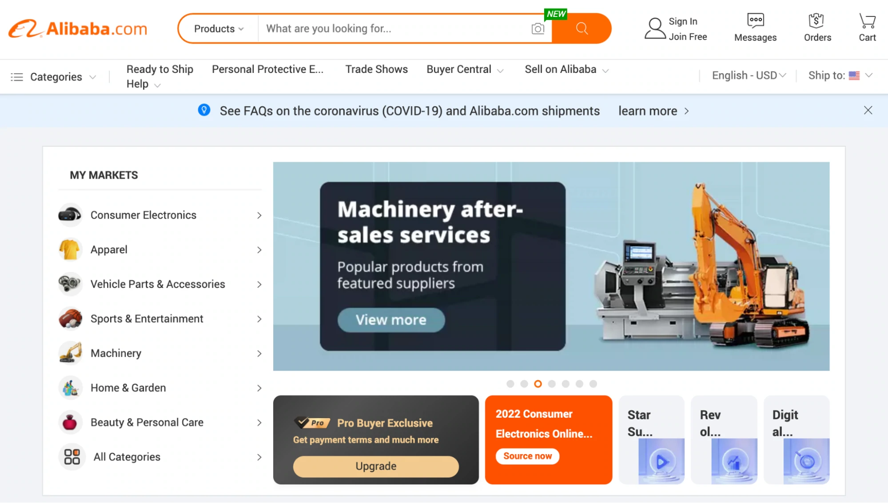
Task: Click the View more button on banner
Action: point(390,319)
